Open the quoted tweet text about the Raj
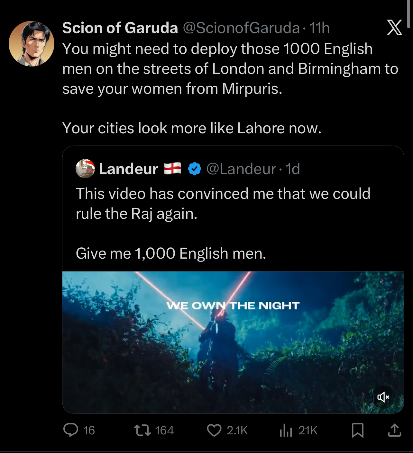Screen dimensions: 413x453 point(223,204)
